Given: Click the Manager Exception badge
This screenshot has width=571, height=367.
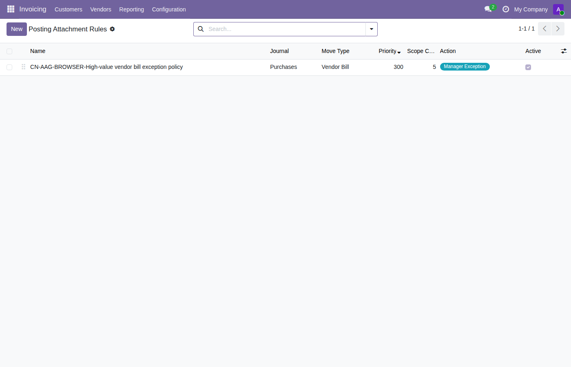Looking at the screenshot, I should [465, 66].
